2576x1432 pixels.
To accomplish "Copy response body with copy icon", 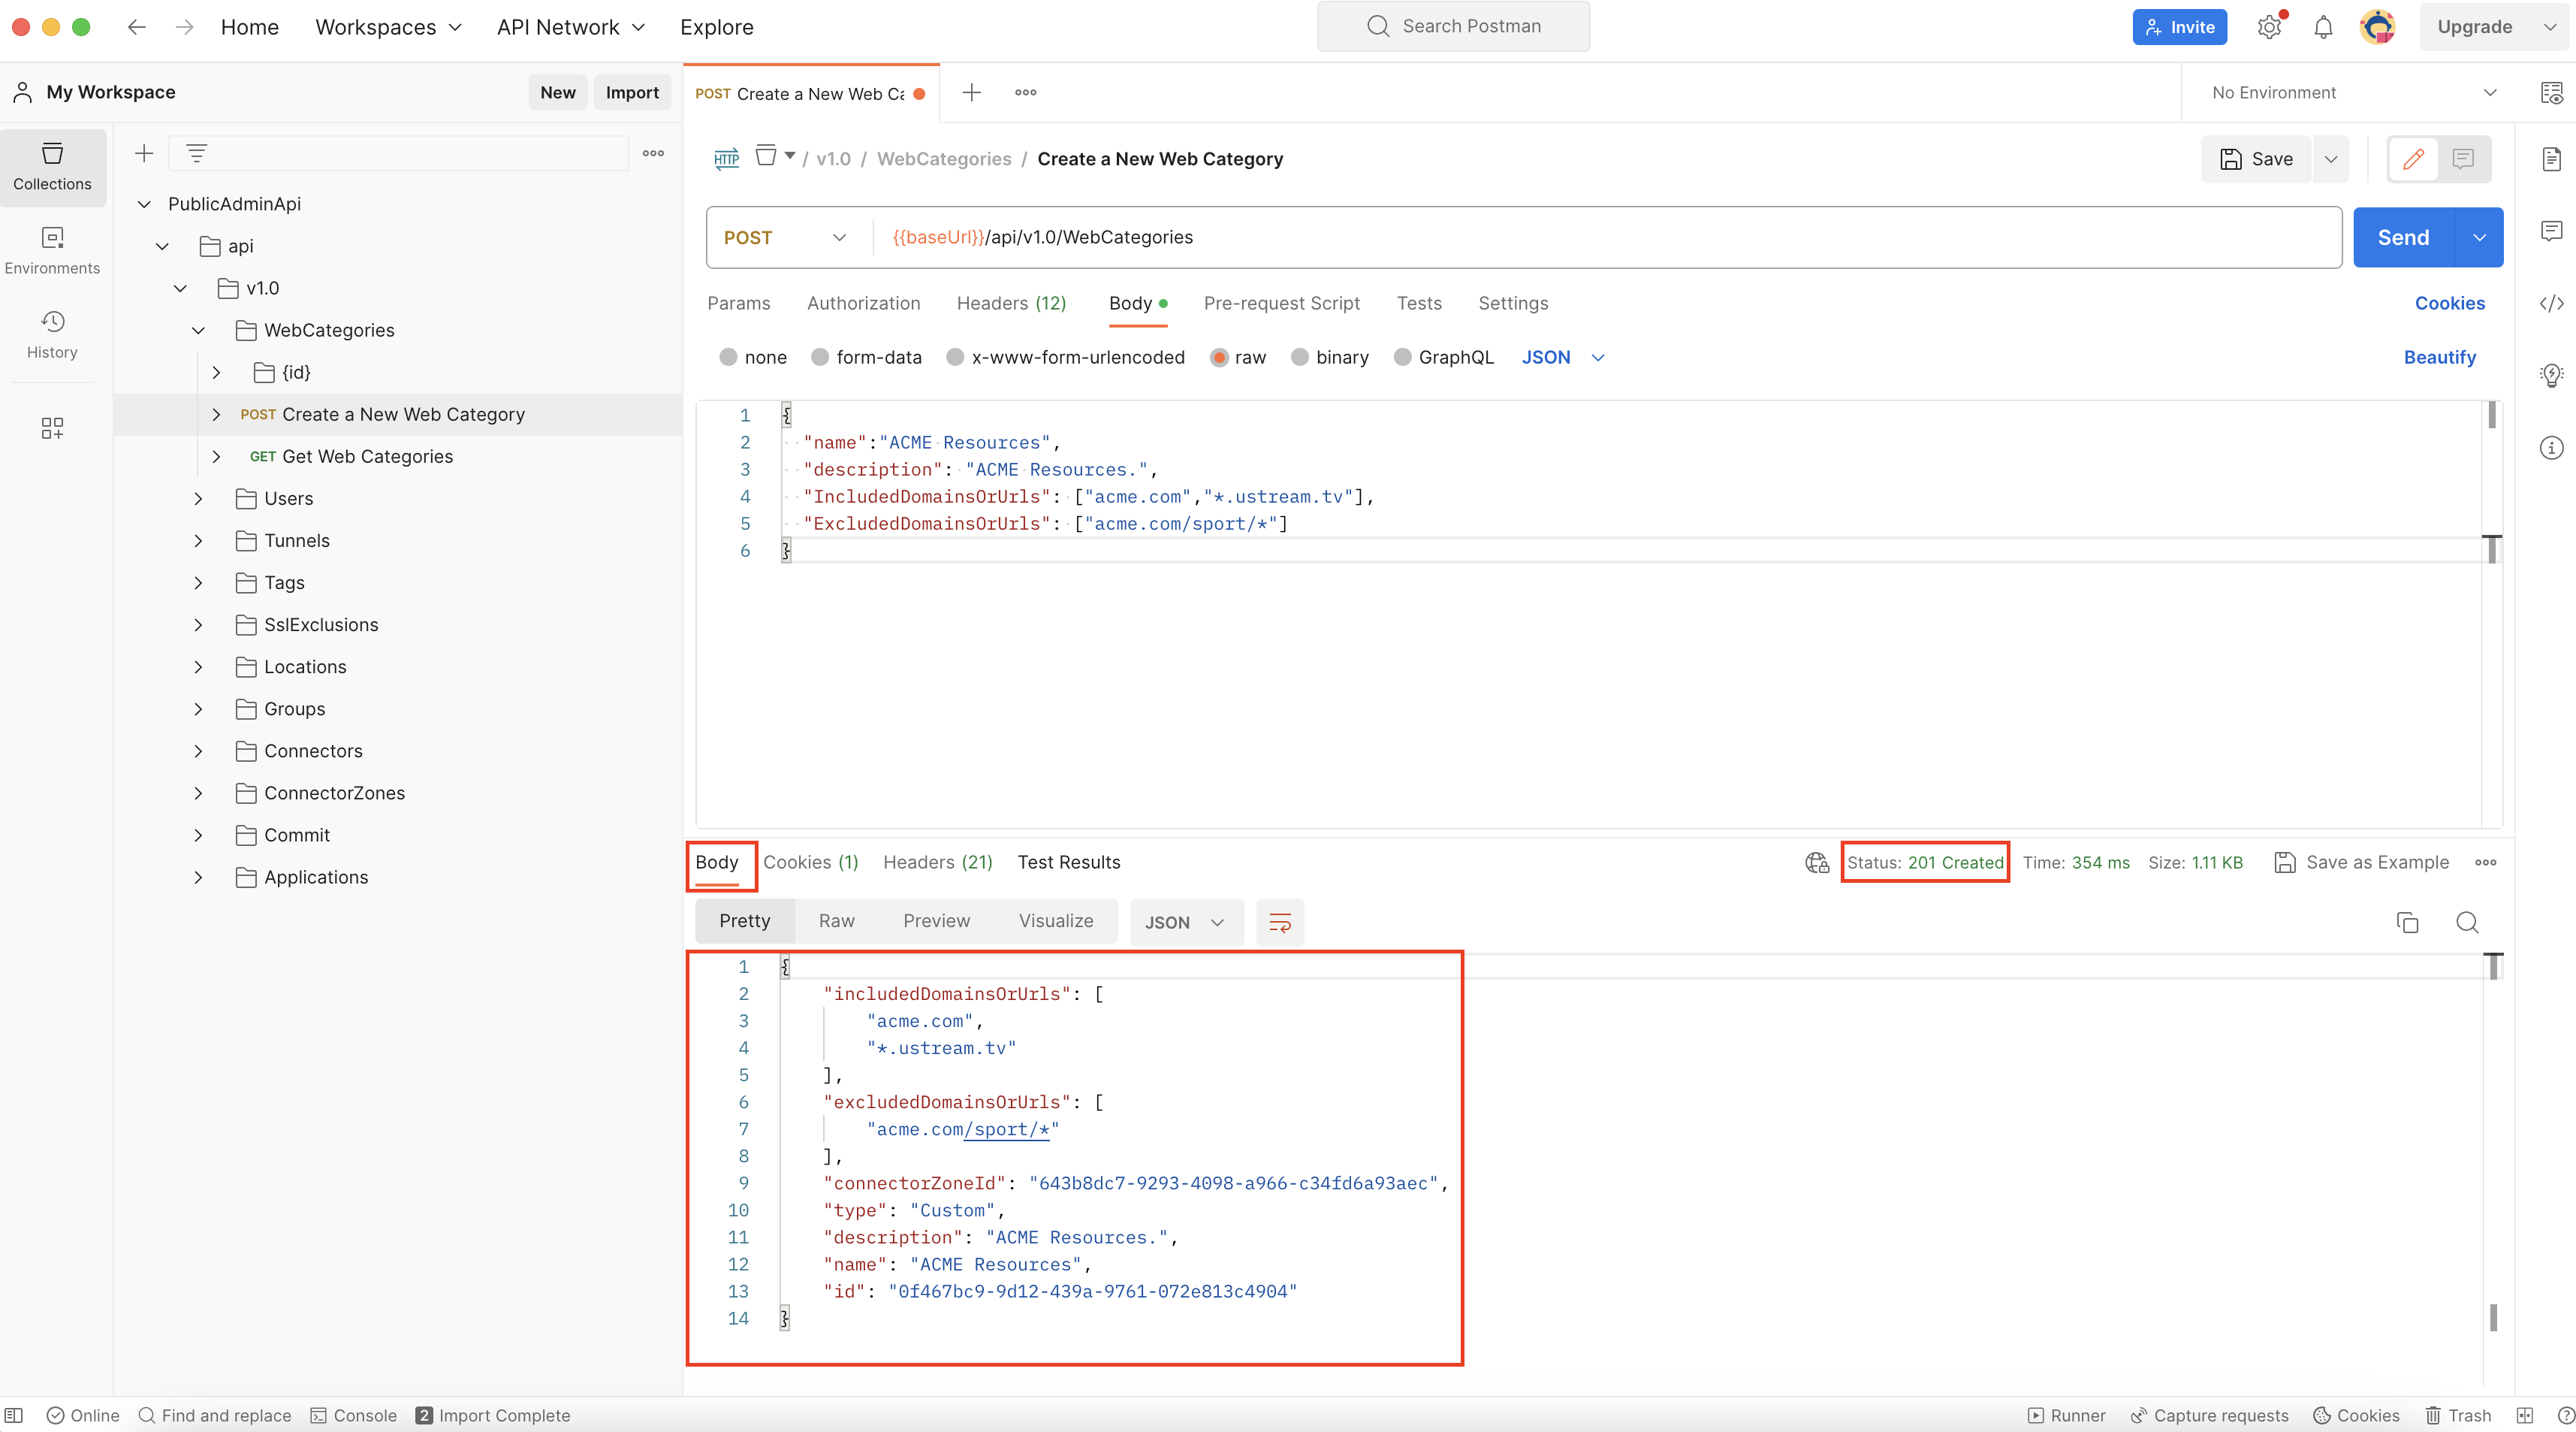I will tap(2407, 923).
